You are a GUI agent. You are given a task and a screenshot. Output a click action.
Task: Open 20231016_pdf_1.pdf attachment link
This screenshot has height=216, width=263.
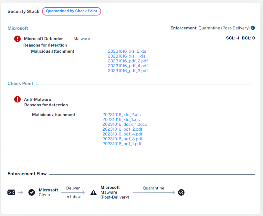click(122, 144)
